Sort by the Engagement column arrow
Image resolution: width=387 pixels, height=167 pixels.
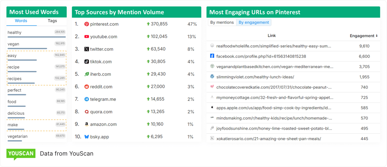(377, 36)
